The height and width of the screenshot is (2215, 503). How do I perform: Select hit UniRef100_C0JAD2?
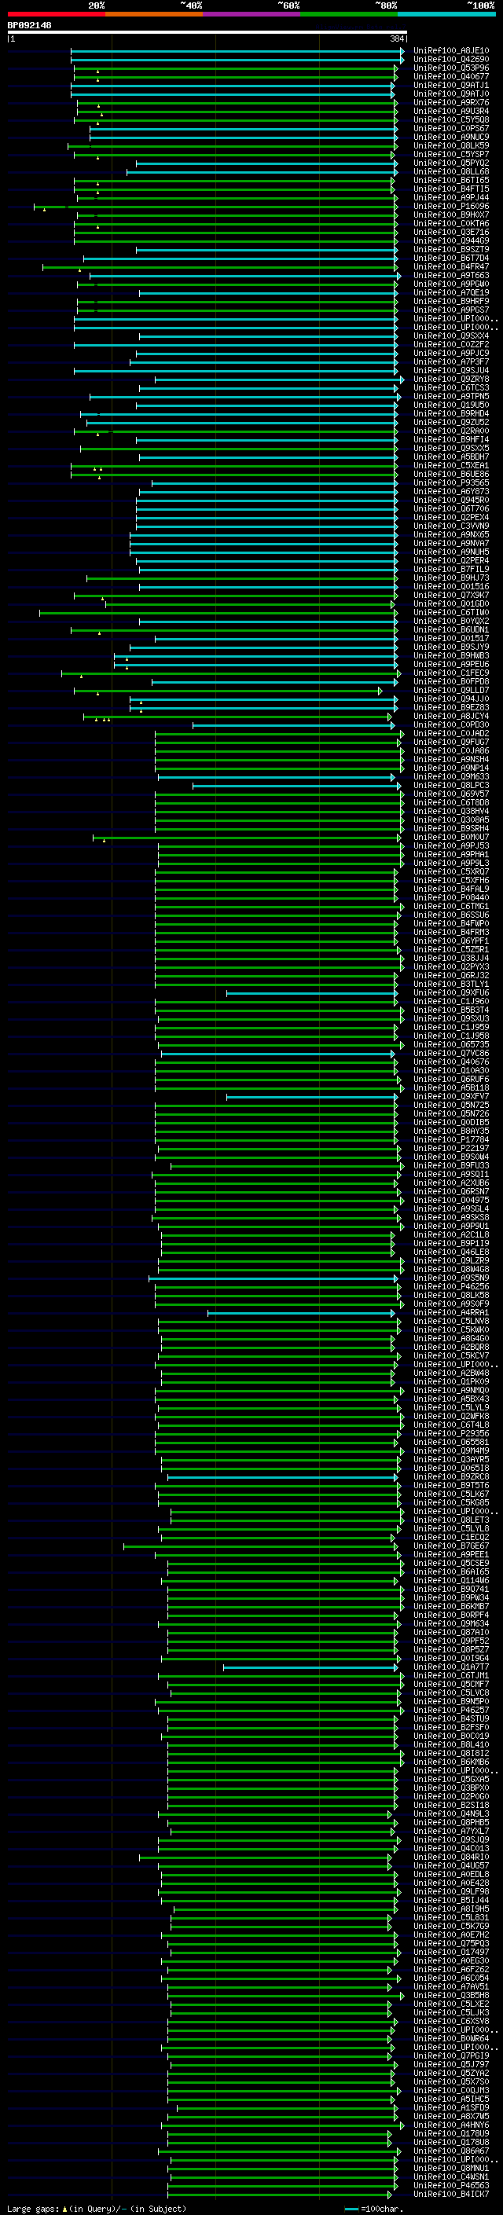click(450, 733)
